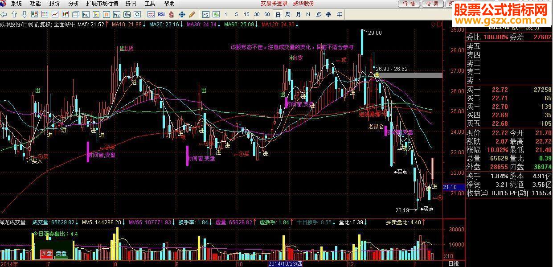The image size is (553, 267).
Task: Click the 降龙成交量 indicator name
Action: pyautogui.click(x=13, y=222)
